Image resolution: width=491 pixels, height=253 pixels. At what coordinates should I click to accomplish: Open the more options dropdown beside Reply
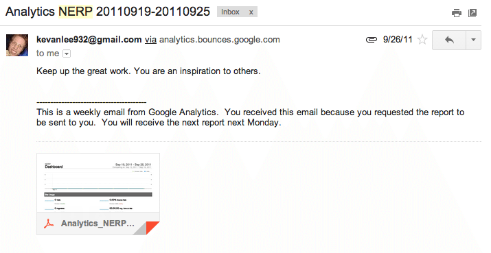[473, 40]
